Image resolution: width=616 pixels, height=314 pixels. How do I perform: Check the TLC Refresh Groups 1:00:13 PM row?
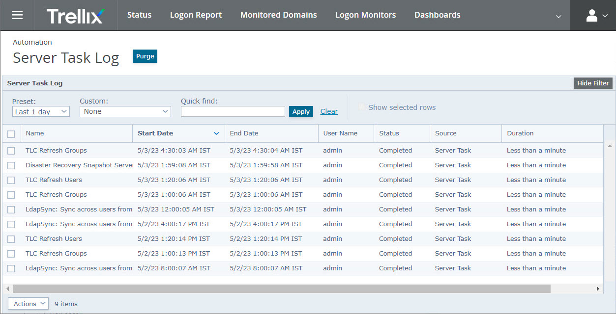click(11, 254)
